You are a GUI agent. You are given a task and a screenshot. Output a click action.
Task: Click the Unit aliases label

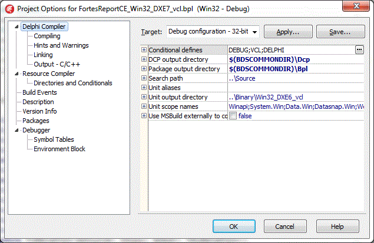click(x=164, y=88)
